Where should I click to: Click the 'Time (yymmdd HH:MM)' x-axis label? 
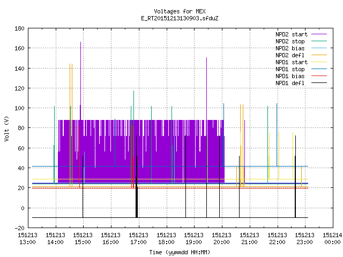pyautogui.click(x=180, y=252)
